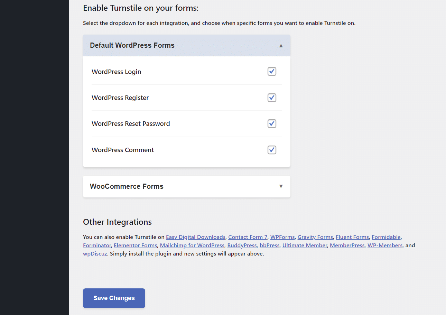Click the Default WordPress Forms section header
The image size is (446, 315).
(x=187, y=45)
